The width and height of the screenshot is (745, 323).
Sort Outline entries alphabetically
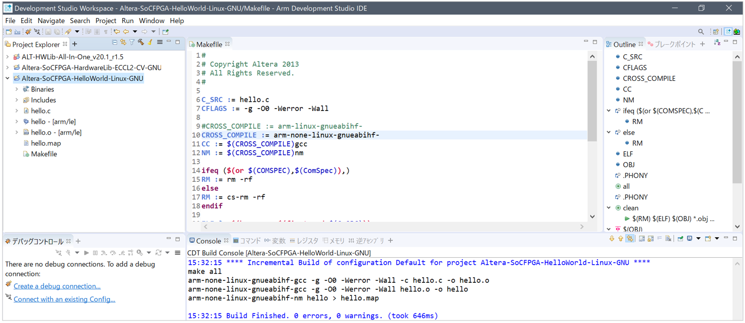[717, 43]
